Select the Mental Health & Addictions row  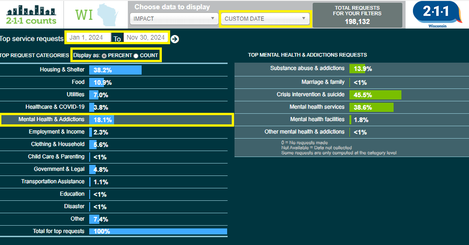116,119
